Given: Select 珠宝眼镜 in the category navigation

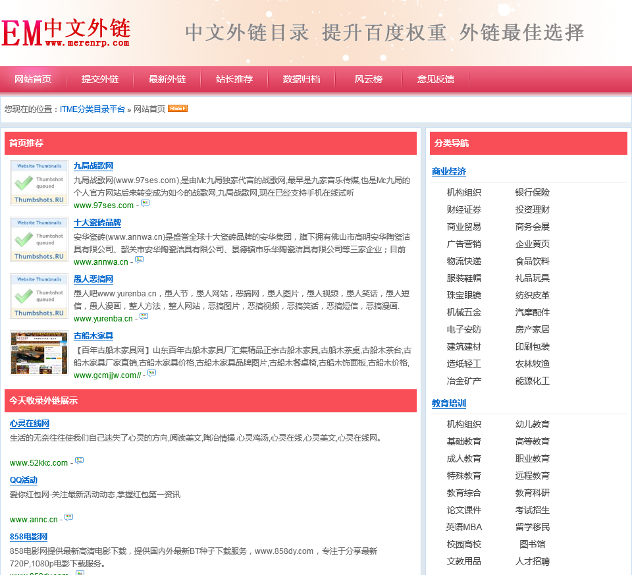Looking at the screenshot, I should [x=463, y=296].
